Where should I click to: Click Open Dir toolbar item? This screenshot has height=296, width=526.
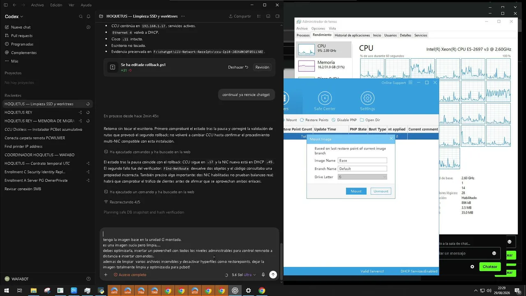pos(370,120)
